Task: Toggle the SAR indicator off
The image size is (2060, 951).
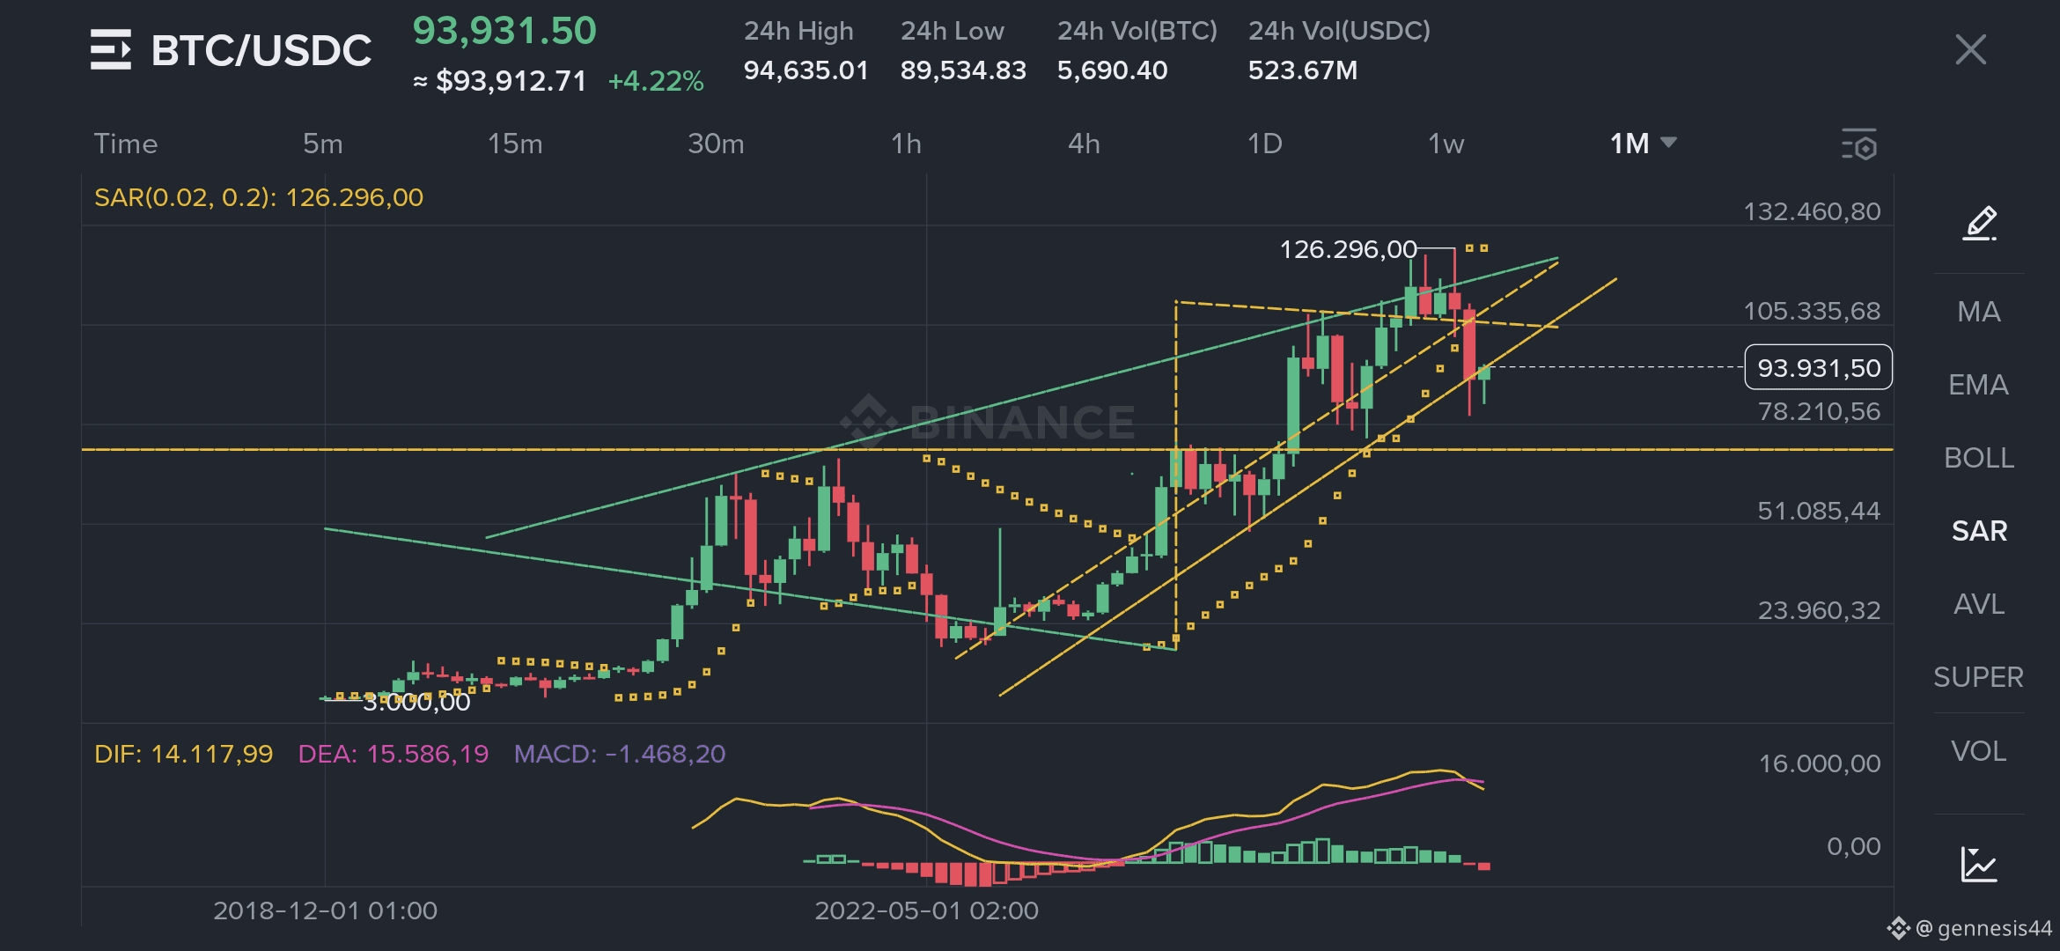Action: 1978,531
